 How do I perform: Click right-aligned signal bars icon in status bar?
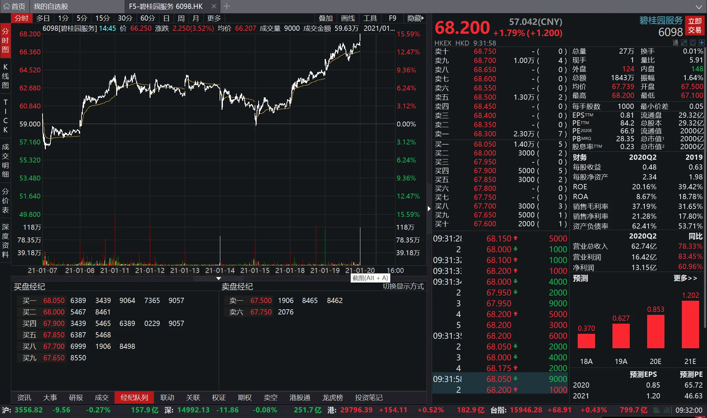[x=667, y=410]
